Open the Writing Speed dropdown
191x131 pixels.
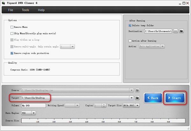coord(72,106)
